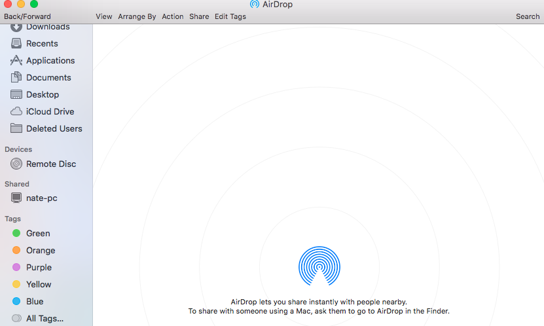The width and height of the screenshot is (544, 326).
Task: Open Recents in the sidebar
Action: pyautogui.click(x=42, y=43)
